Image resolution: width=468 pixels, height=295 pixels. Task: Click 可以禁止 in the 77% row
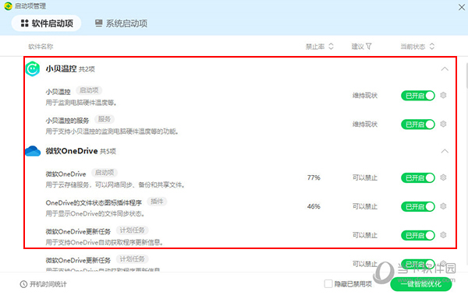point(365,178)
